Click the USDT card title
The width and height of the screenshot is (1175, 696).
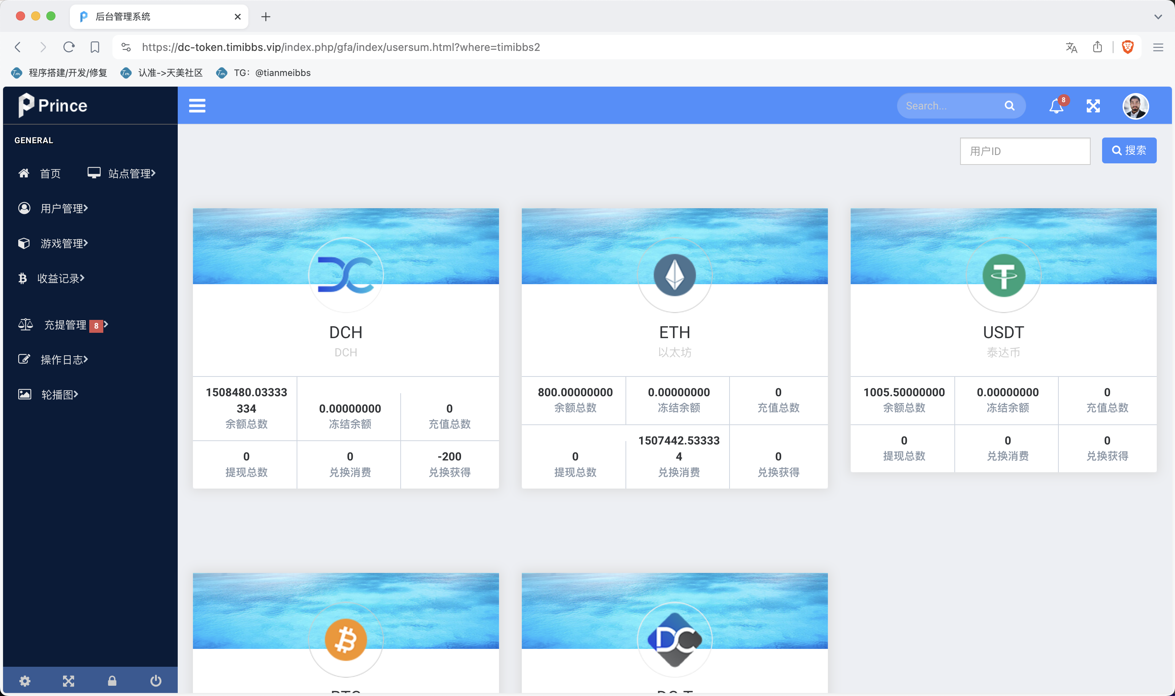click(1003, 332)
